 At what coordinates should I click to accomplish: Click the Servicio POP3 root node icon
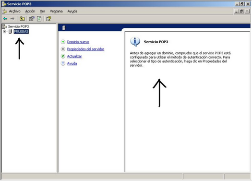(x=4, y=26)
